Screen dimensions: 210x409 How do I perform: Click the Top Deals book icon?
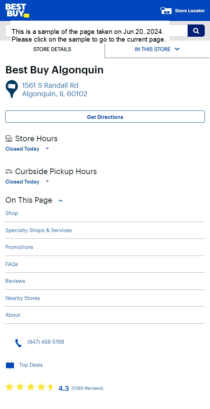10,365
